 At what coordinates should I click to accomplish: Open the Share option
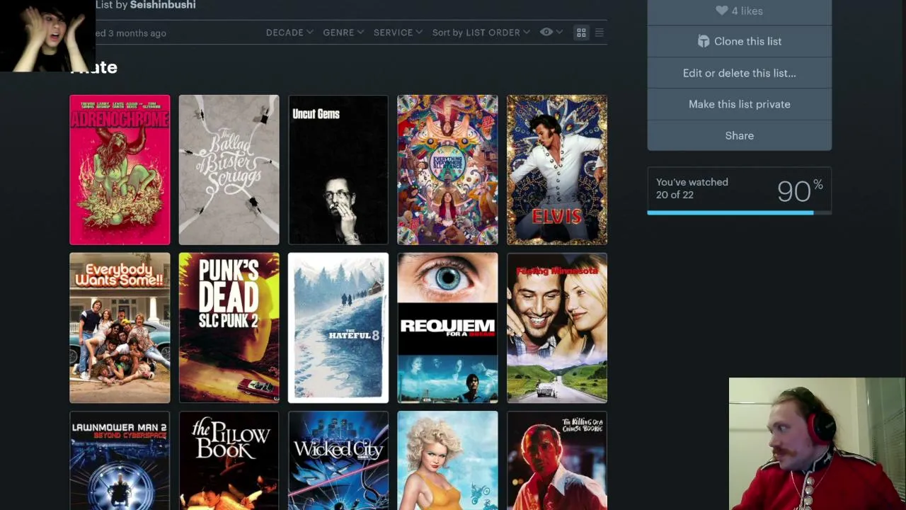click(x=740, y=135)
